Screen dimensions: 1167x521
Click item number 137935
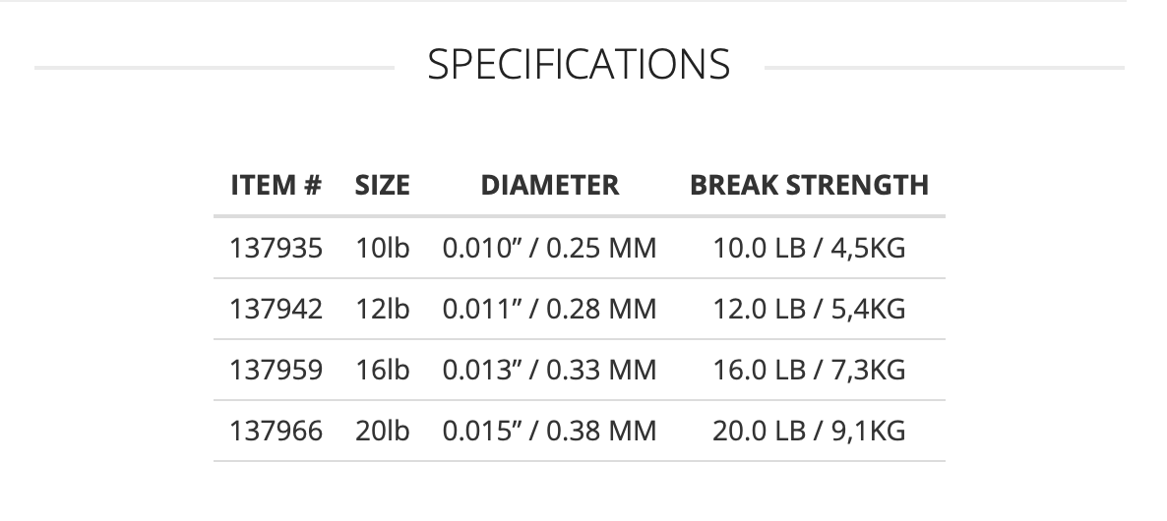pos(276,248)
